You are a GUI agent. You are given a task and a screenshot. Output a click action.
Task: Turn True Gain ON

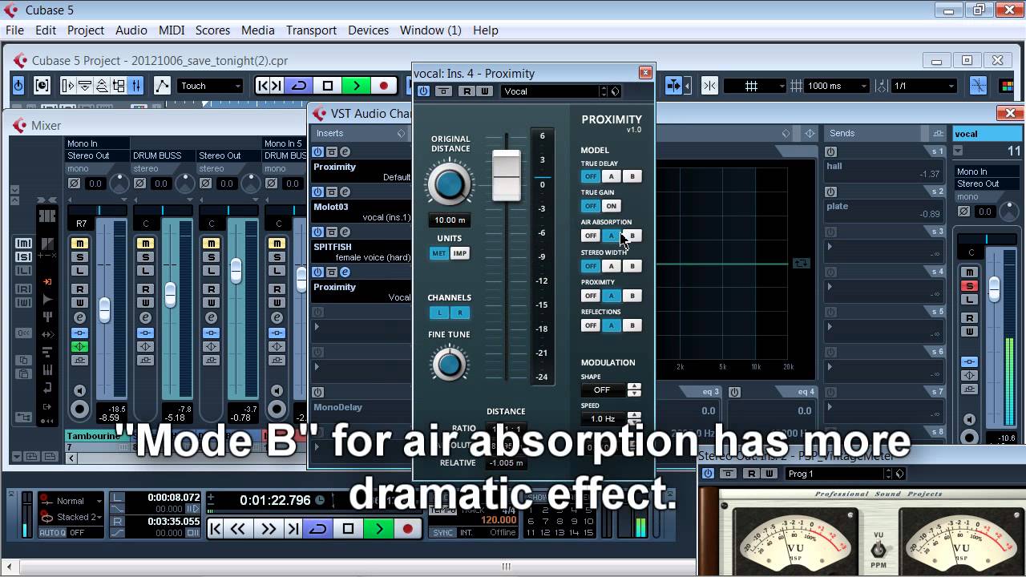[611, 206]
